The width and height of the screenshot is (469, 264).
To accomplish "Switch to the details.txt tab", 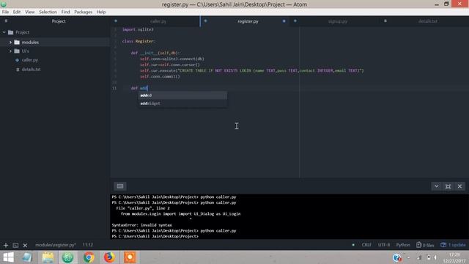I will click(x=428, y=21).
